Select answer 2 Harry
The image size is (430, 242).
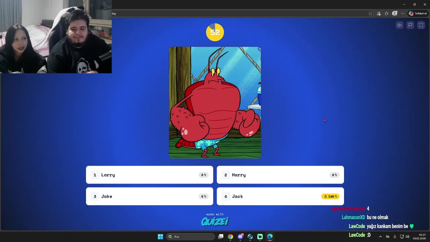[x=280, y=175]
